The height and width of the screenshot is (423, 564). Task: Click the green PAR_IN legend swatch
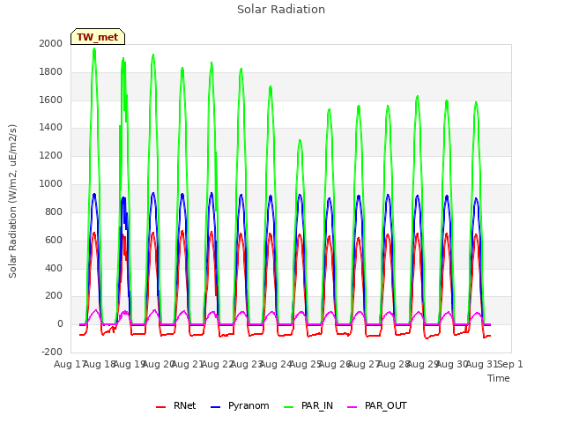(x=289, y=407)
